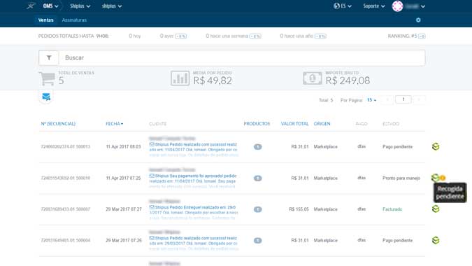Click the product count badge for order 500010

257,178
